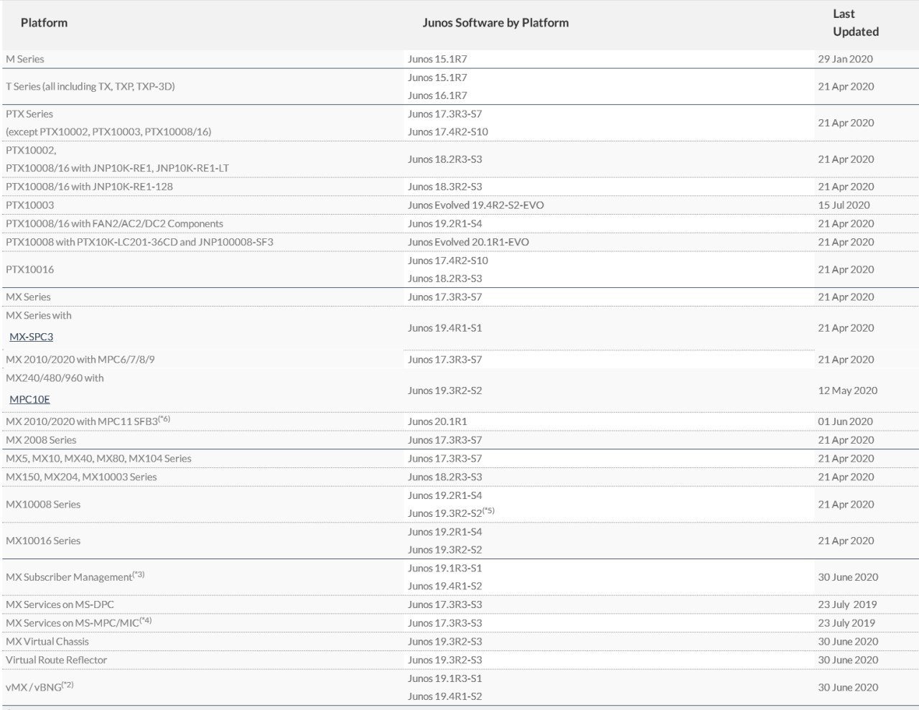
Task: Select MX 2010/2020 with MPC6/7/8/9
Action: click(80, 360)
